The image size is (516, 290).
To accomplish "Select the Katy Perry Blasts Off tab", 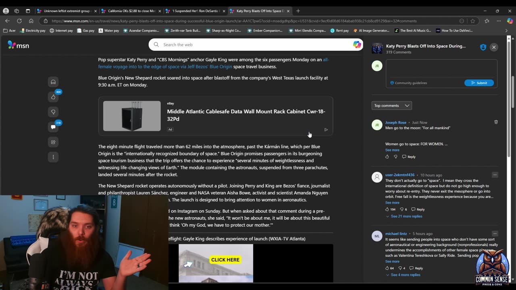I will click(259, 11).
